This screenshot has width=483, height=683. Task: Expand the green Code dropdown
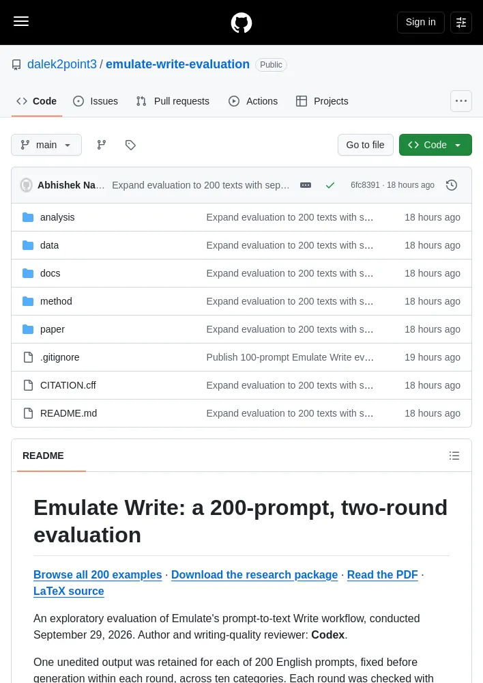pyautogui.click(x=435, y=145)
